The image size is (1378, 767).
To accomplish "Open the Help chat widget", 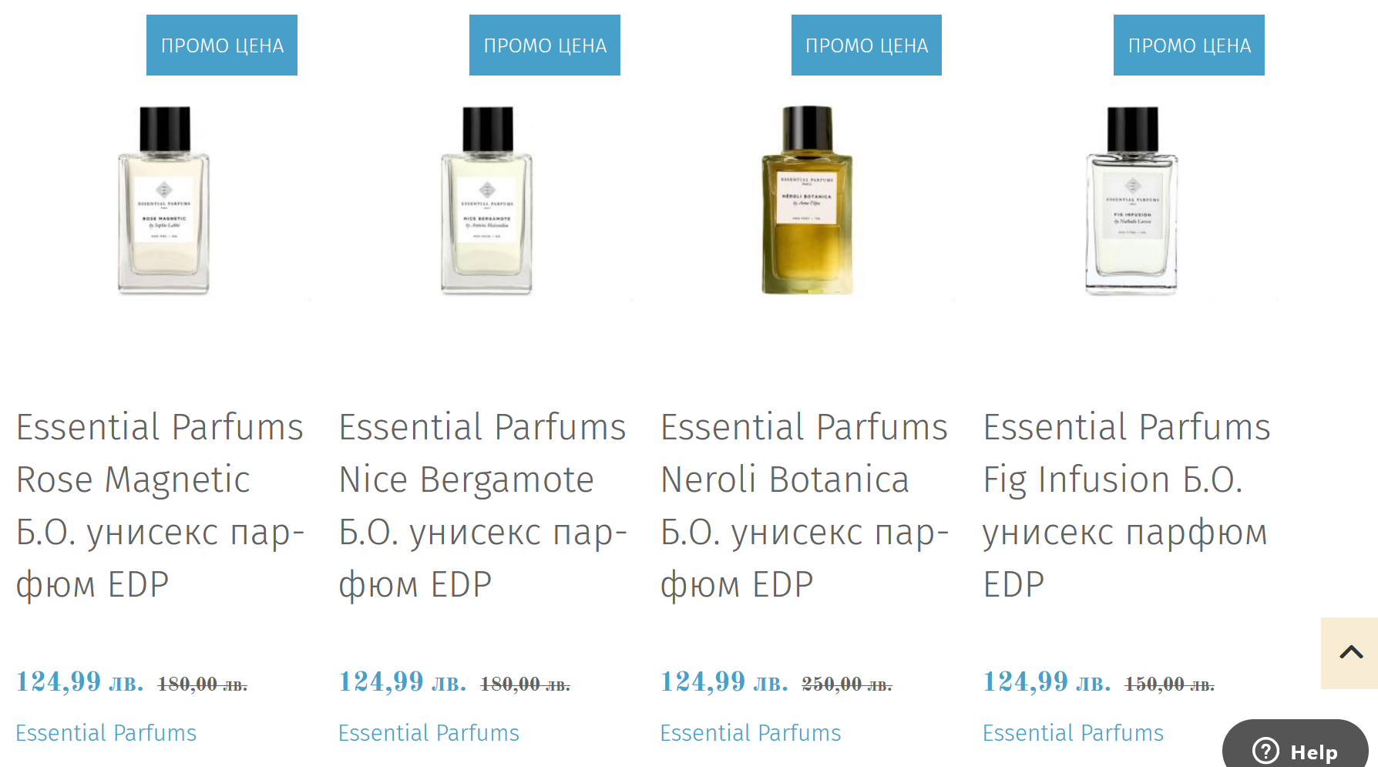I will click(x=1296, y=750).
